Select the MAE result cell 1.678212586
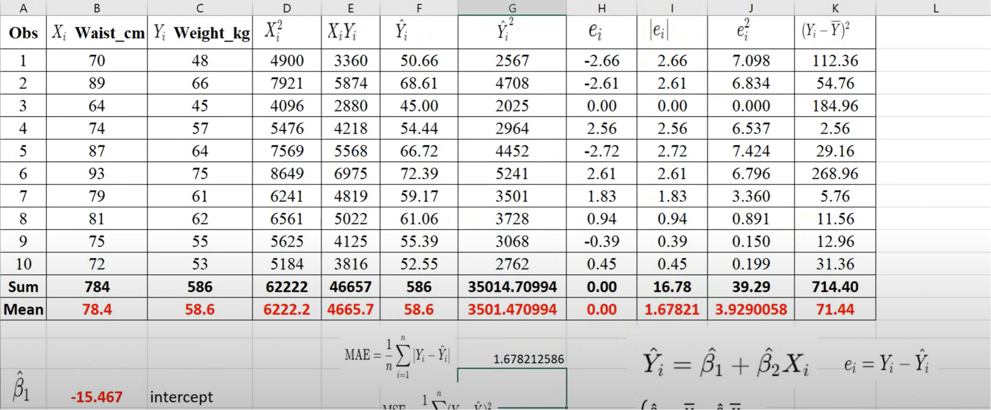The height and width of the screenshot is (410, 991). click(528, 359)
